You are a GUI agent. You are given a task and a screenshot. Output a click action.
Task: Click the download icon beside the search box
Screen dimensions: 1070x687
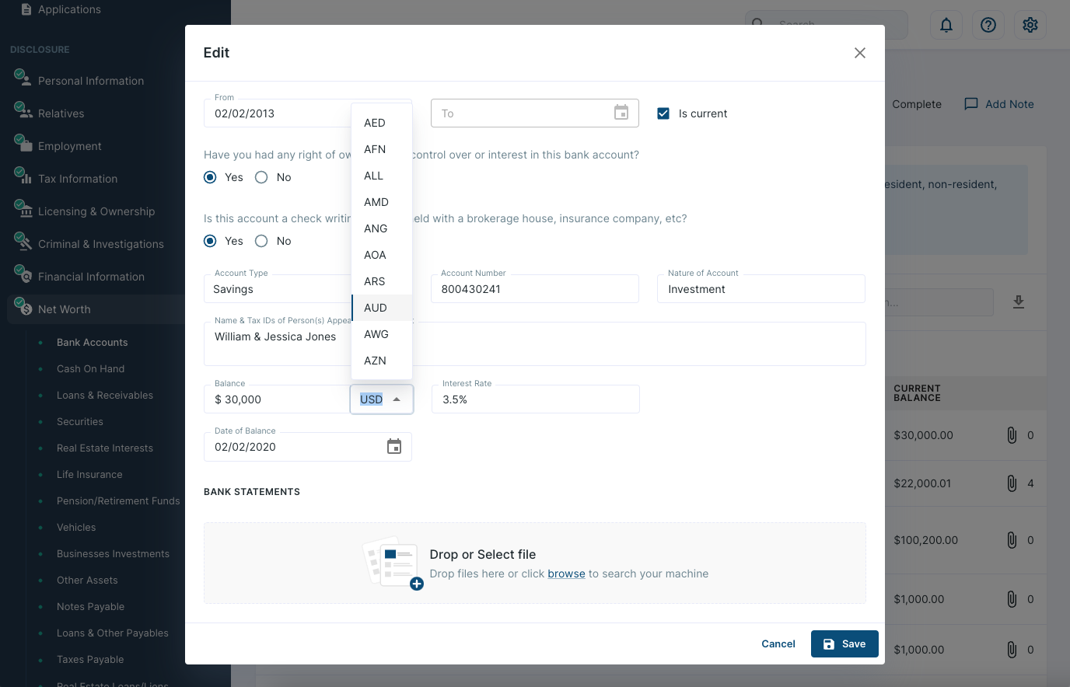click(1019, 302)
